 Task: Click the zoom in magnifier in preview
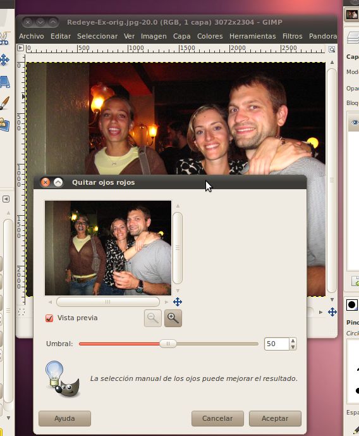(173, 318)
